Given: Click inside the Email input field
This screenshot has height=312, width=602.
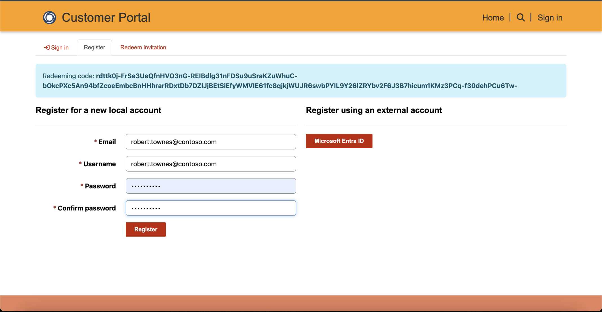Looking at the screenshot, I should click(x=211, y=142).
